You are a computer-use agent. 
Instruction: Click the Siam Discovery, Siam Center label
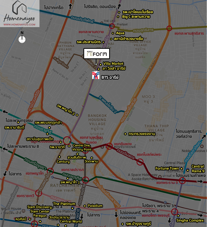[40, 209]
